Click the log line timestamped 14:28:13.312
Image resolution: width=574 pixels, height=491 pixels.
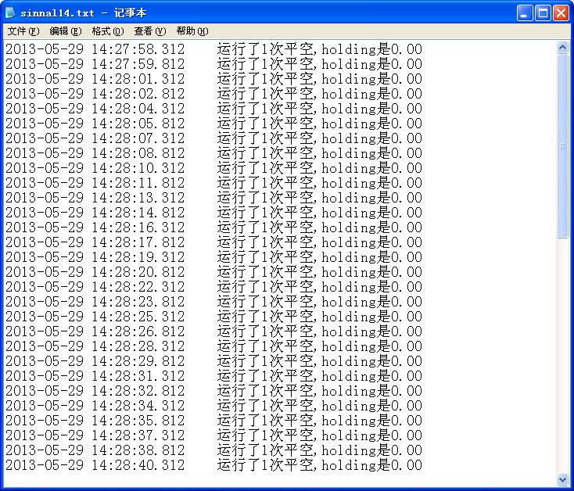click(213, 198)
